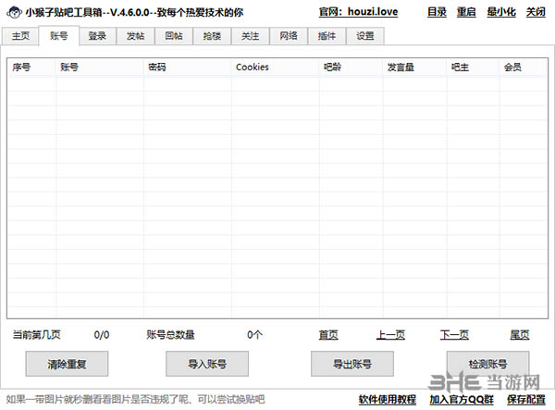Image resolution: width=555 pixels, height=410 pixels.
Task: Click the 0个 account count text
Action: 255,335
